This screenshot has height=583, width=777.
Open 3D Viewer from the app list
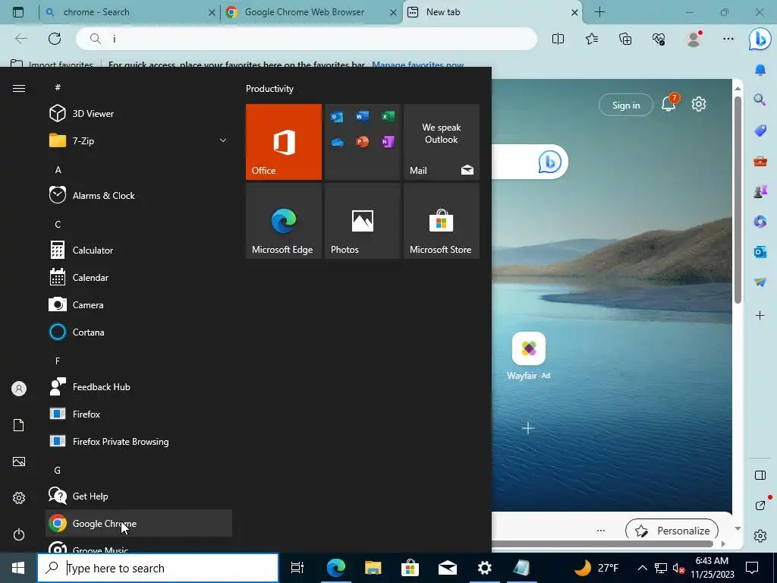tap(139, 114)
